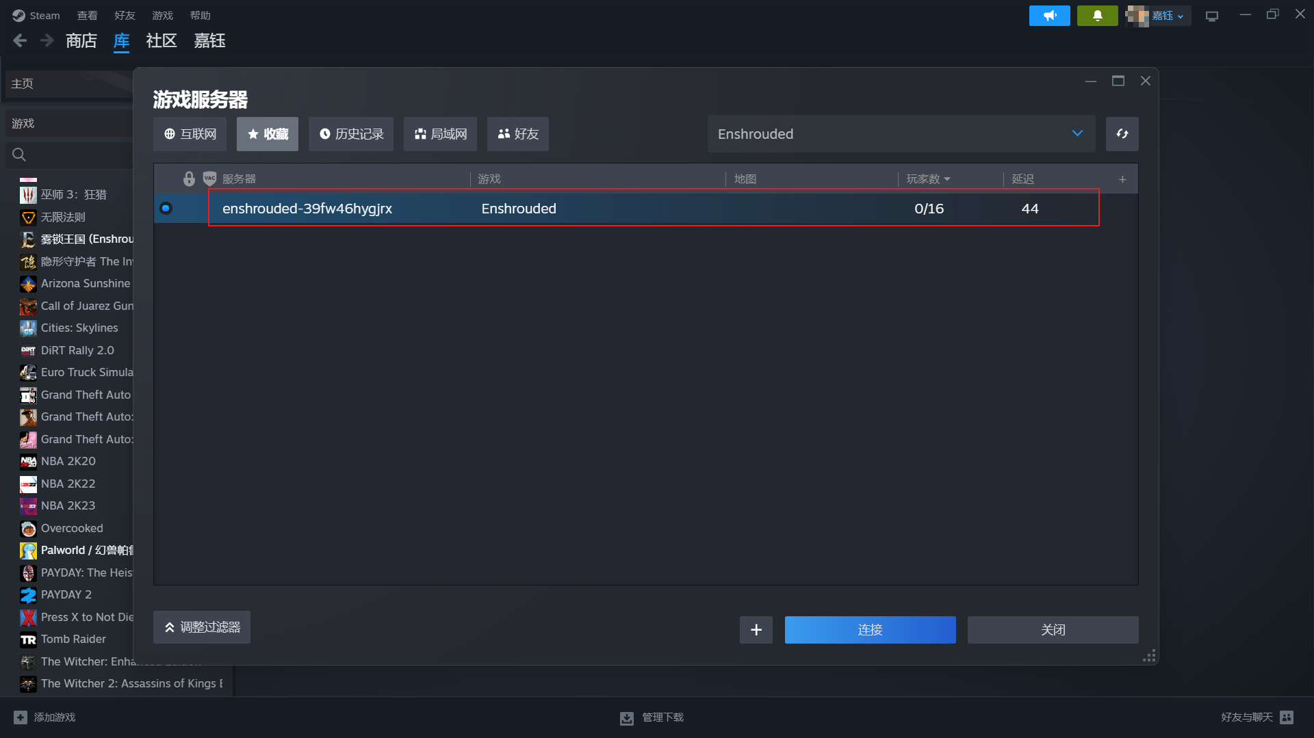Click the Arizona Sunshine game icon
The height and width of the screenshot is (738, 1314).
point(28,284)
